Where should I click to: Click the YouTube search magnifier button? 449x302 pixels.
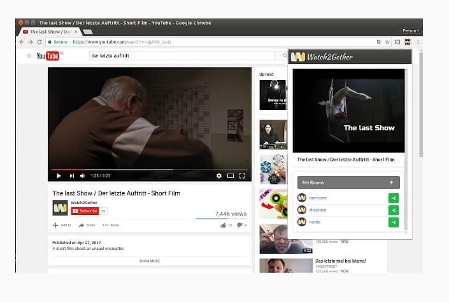(284, 55)
